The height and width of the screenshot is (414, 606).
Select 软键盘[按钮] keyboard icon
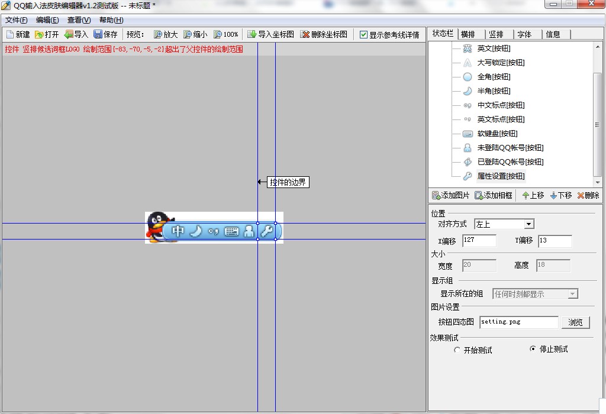[468, 134]
